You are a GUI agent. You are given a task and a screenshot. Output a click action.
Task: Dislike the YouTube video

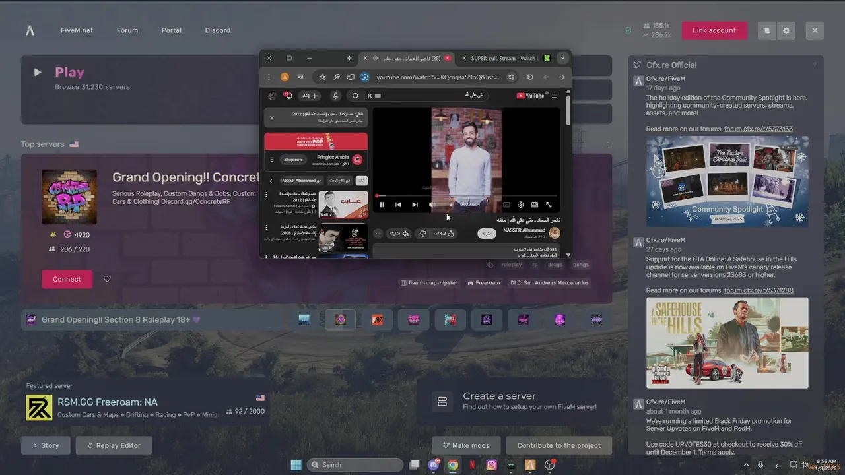tap(423, 234)
